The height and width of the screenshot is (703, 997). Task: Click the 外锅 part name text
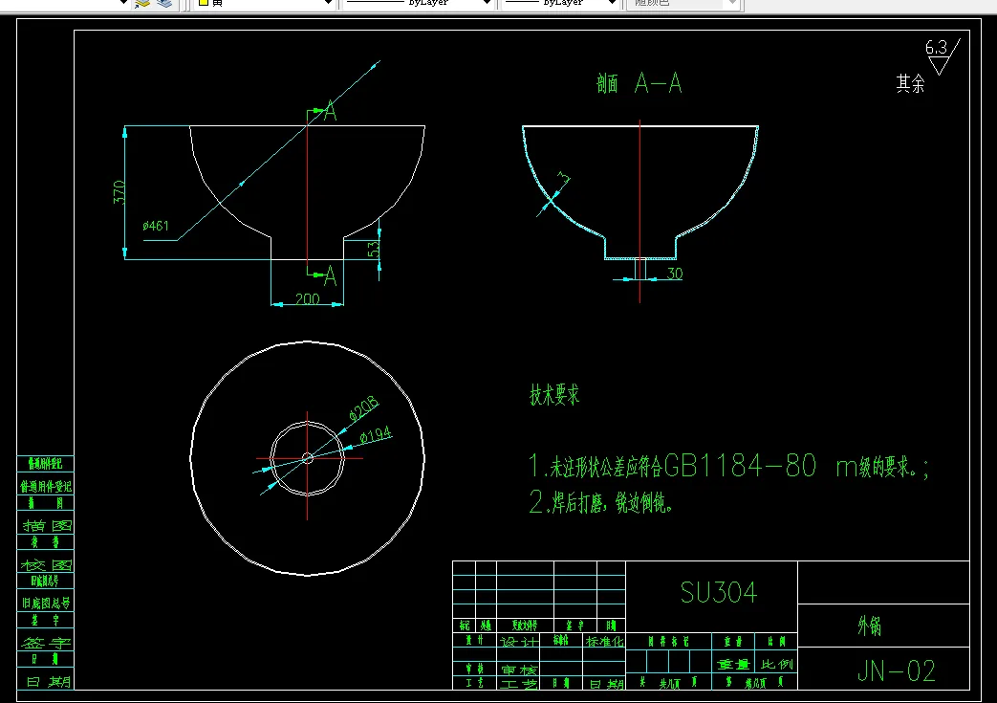(870, 626)
